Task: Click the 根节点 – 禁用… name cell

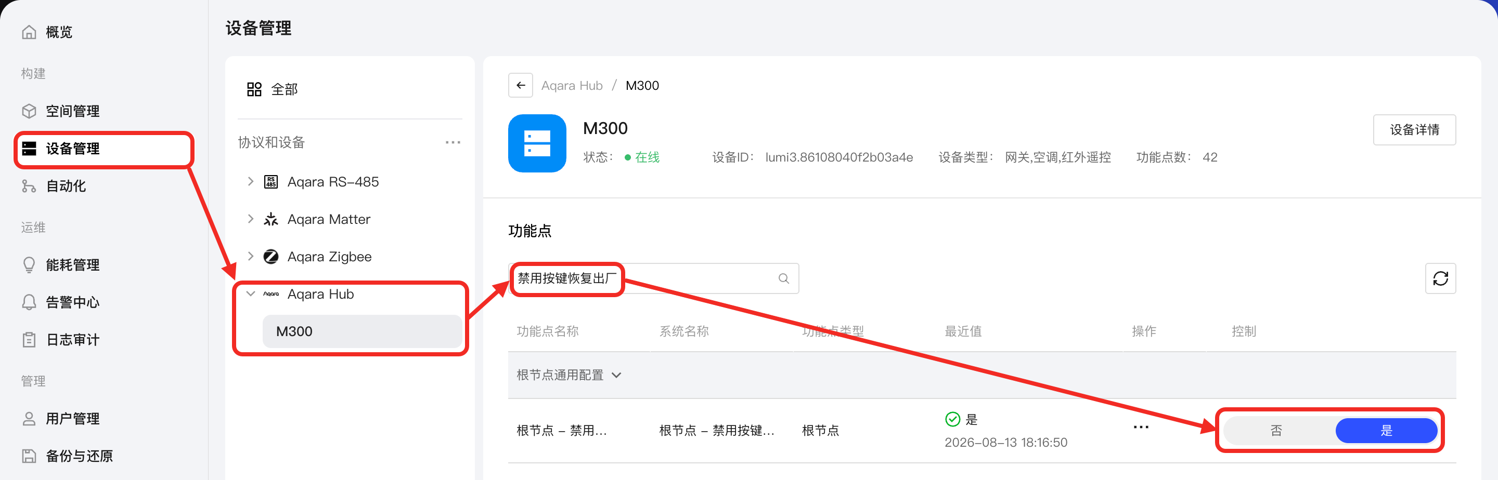Action: 561,431
